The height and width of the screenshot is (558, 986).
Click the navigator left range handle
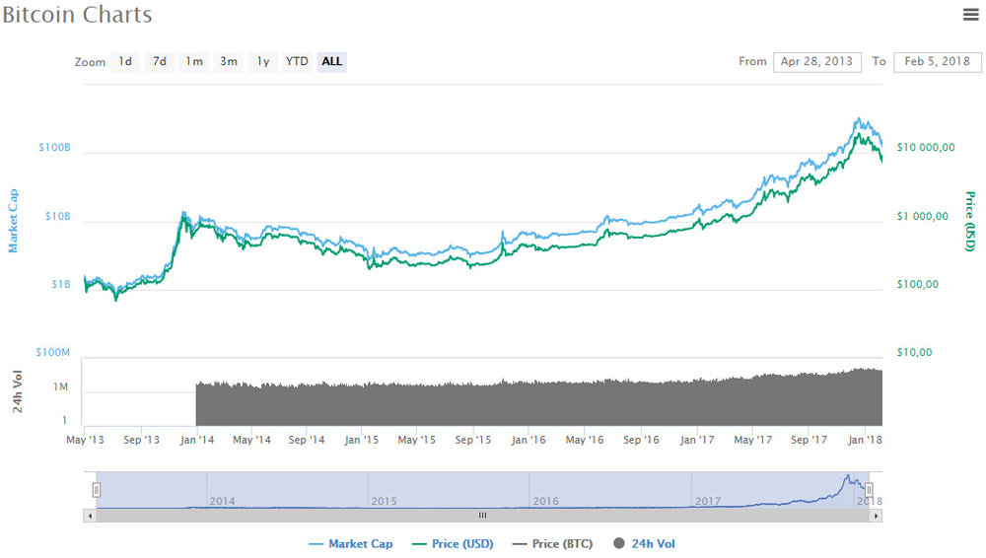click(97, 489)
